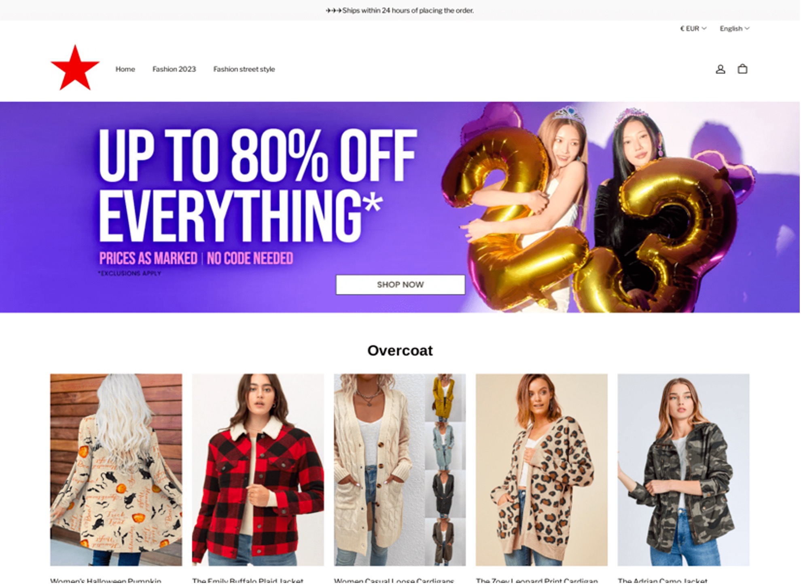Click the 80% off promotional banner
This screenshot has width=801, height=584.
pyautogui.click(x=400, y=207)
